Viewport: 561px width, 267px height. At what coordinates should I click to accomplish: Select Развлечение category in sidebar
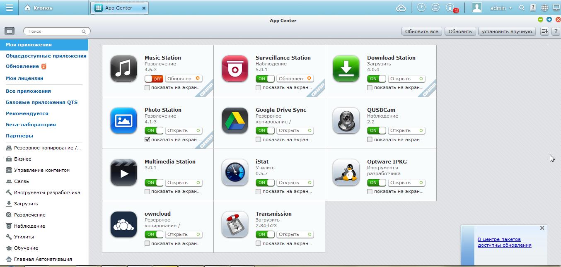(30, 215)
